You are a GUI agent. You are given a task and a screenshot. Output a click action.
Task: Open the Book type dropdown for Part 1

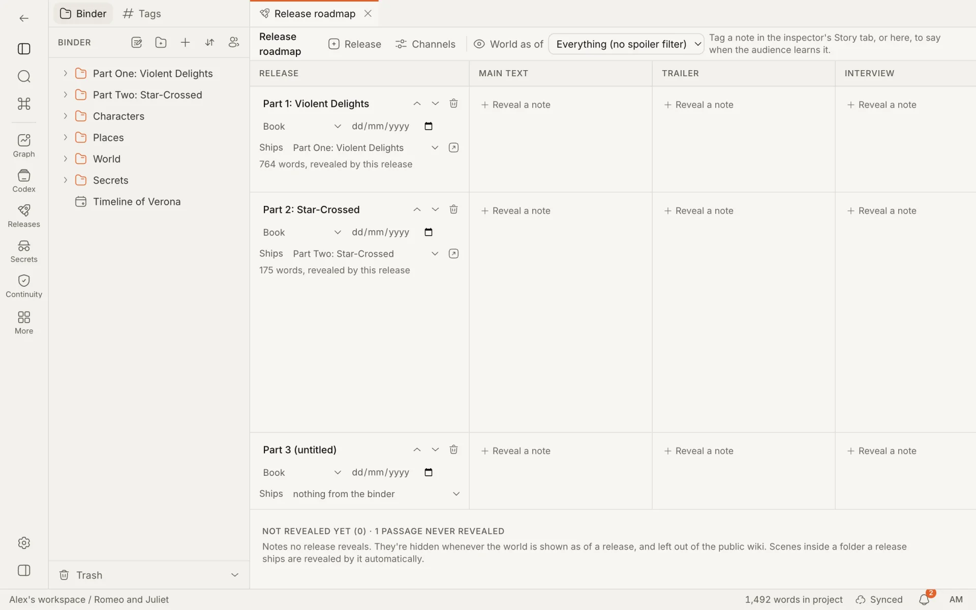coord(302,126)
